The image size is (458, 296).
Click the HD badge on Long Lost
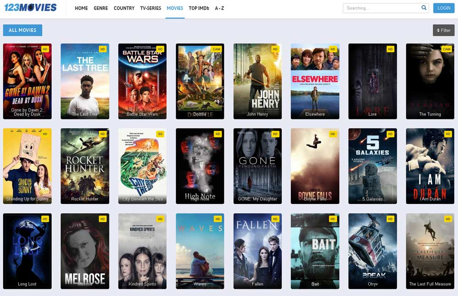tap(45, 219)
